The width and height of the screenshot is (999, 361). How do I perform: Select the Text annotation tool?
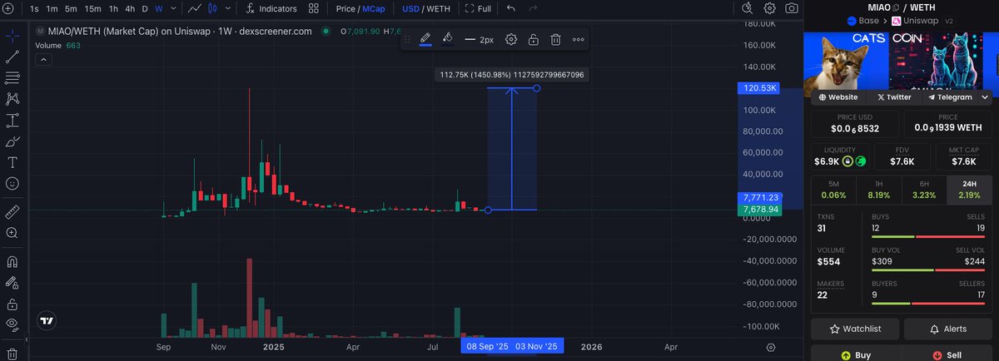pyautogui.click(x=12, y=162)
